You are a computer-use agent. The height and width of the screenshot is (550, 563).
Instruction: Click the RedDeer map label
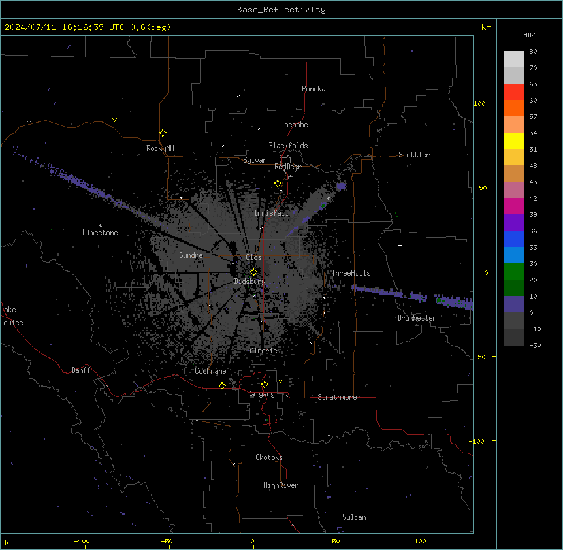click(x=287, y=167)
